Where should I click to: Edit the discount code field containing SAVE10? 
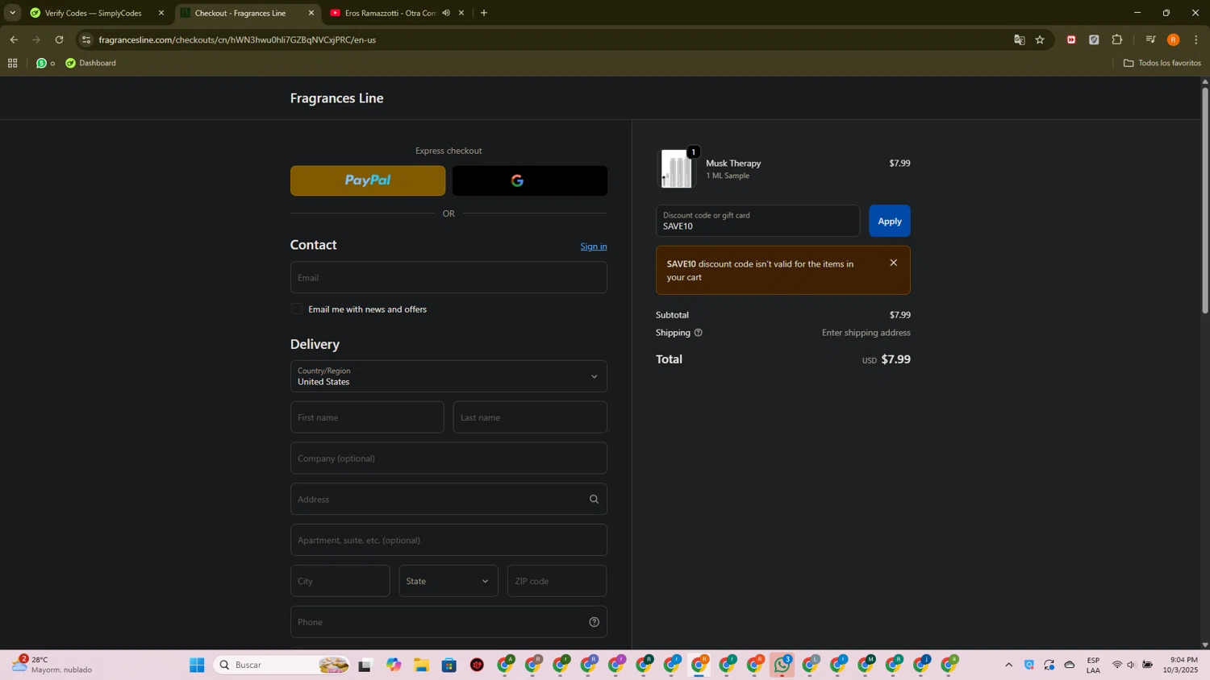pos(757,221)
